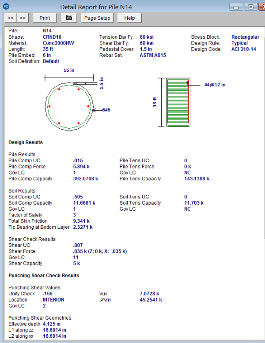Select the Conc3000NW material value
The width and height of the screenshot is (265, 343).
click(57, 43)
